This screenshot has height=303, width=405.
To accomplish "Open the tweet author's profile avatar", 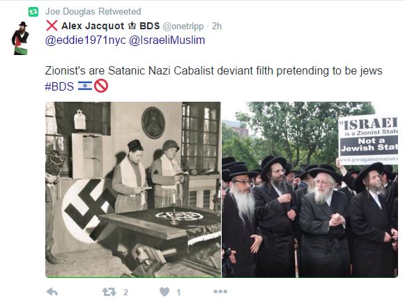I will coord(20,38).
